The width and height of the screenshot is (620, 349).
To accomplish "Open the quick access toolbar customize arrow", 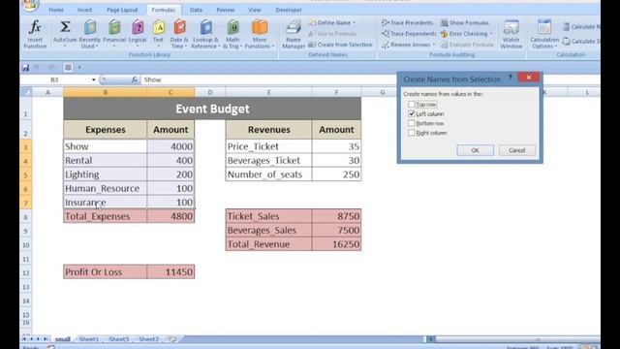I will [x=79, y=68].
